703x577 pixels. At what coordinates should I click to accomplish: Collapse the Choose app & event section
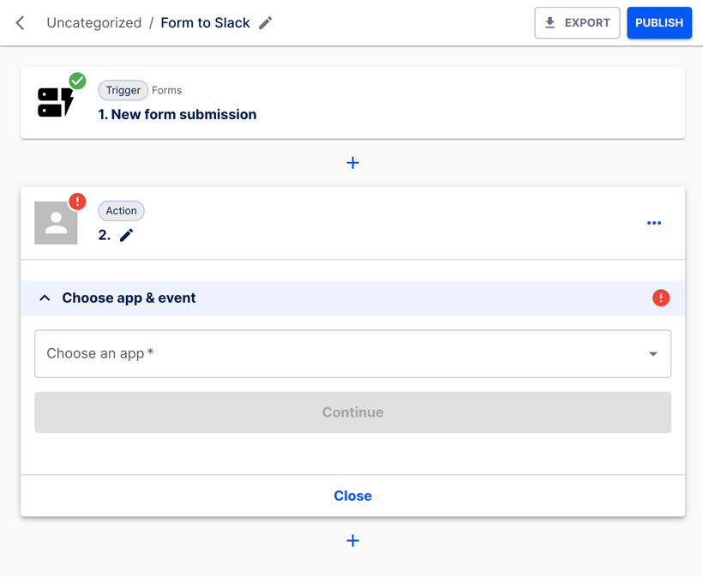[x=45, y=298]
